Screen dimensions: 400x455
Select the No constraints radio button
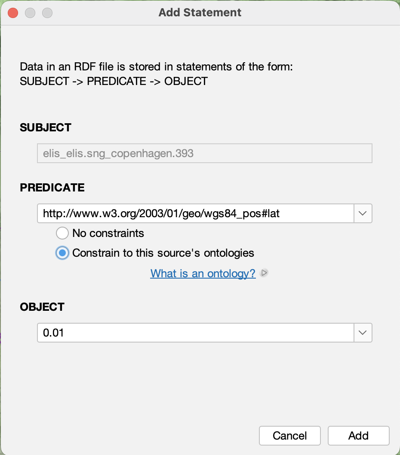(62, 233)
